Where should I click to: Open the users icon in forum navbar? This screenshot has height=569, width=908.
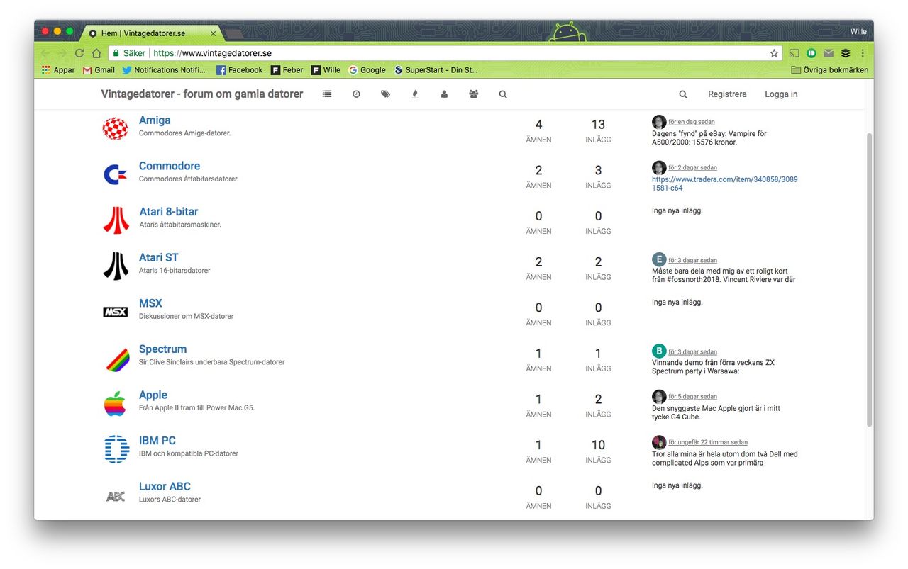click(444, 94)
